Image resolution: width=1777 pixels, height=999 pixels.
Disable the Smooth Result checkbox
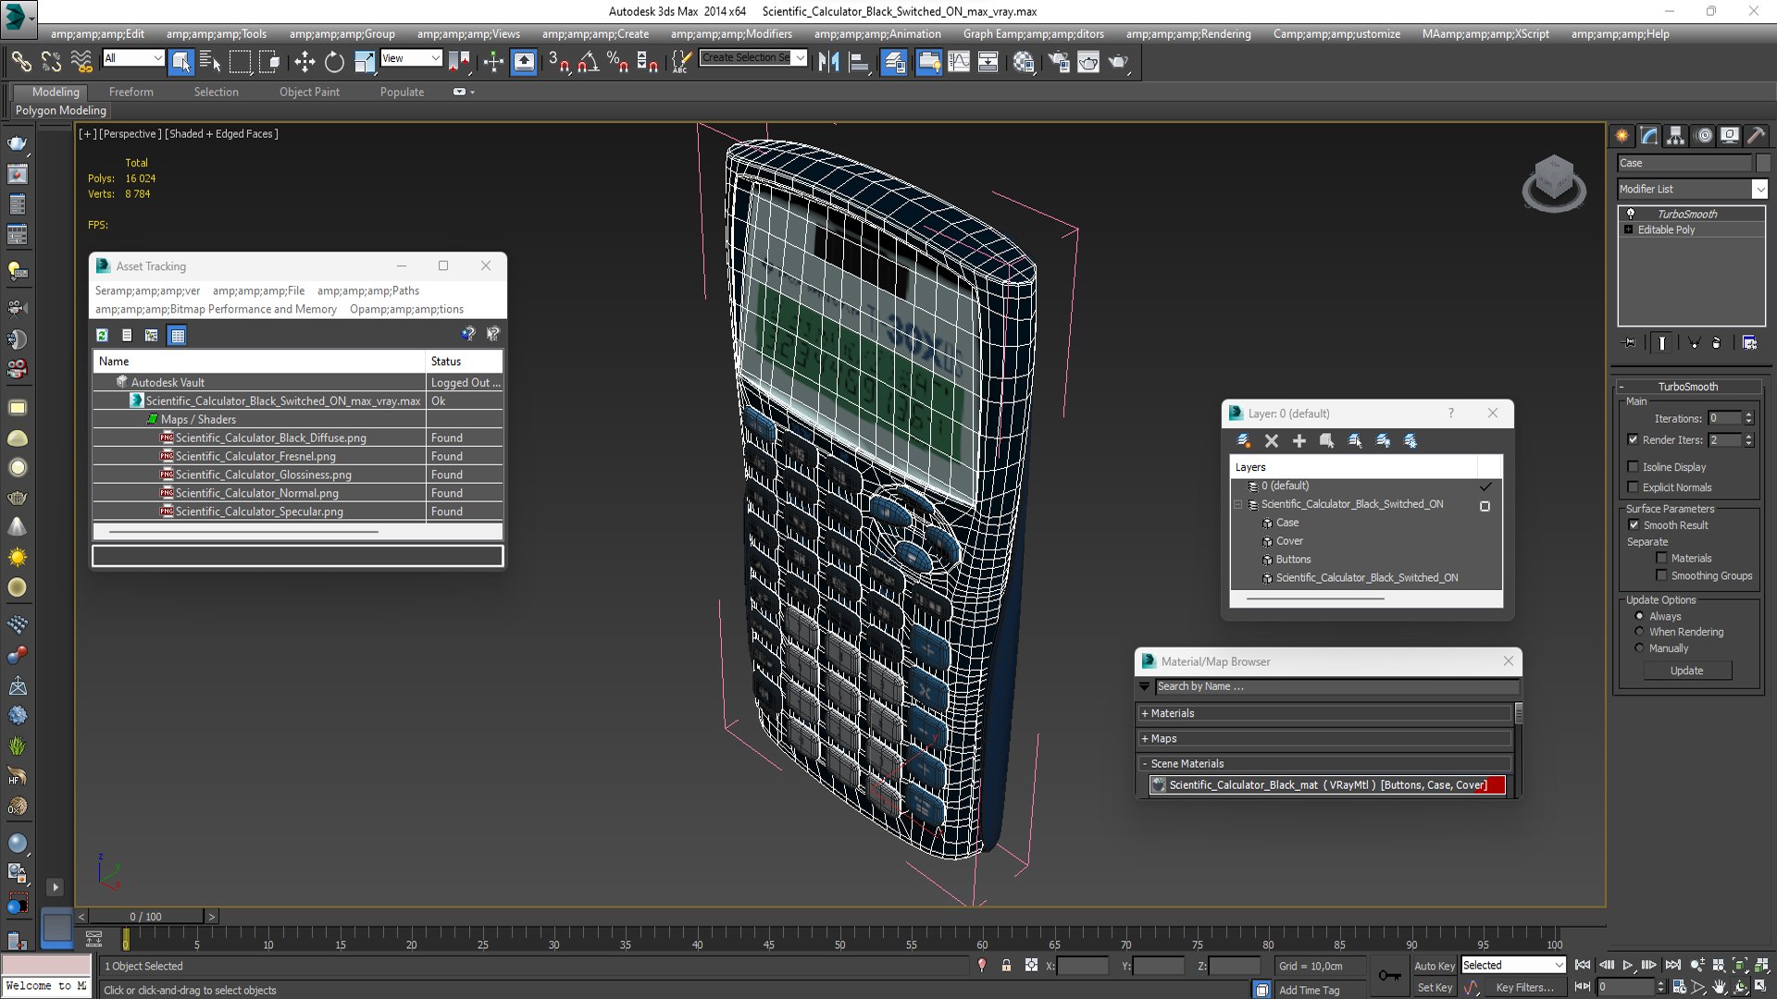(x=1634, y=524)
